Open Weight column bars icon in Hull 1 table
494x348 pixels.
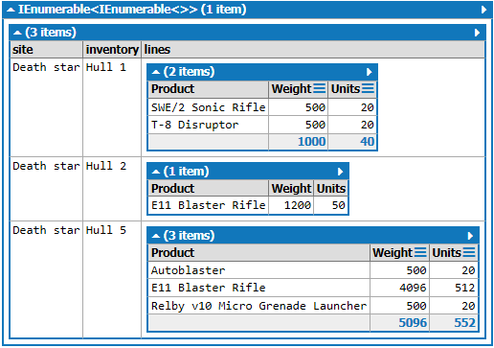pos(320,88)
